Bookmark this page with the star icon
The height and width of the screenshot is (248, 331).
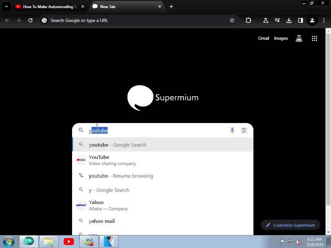point(232,20)
